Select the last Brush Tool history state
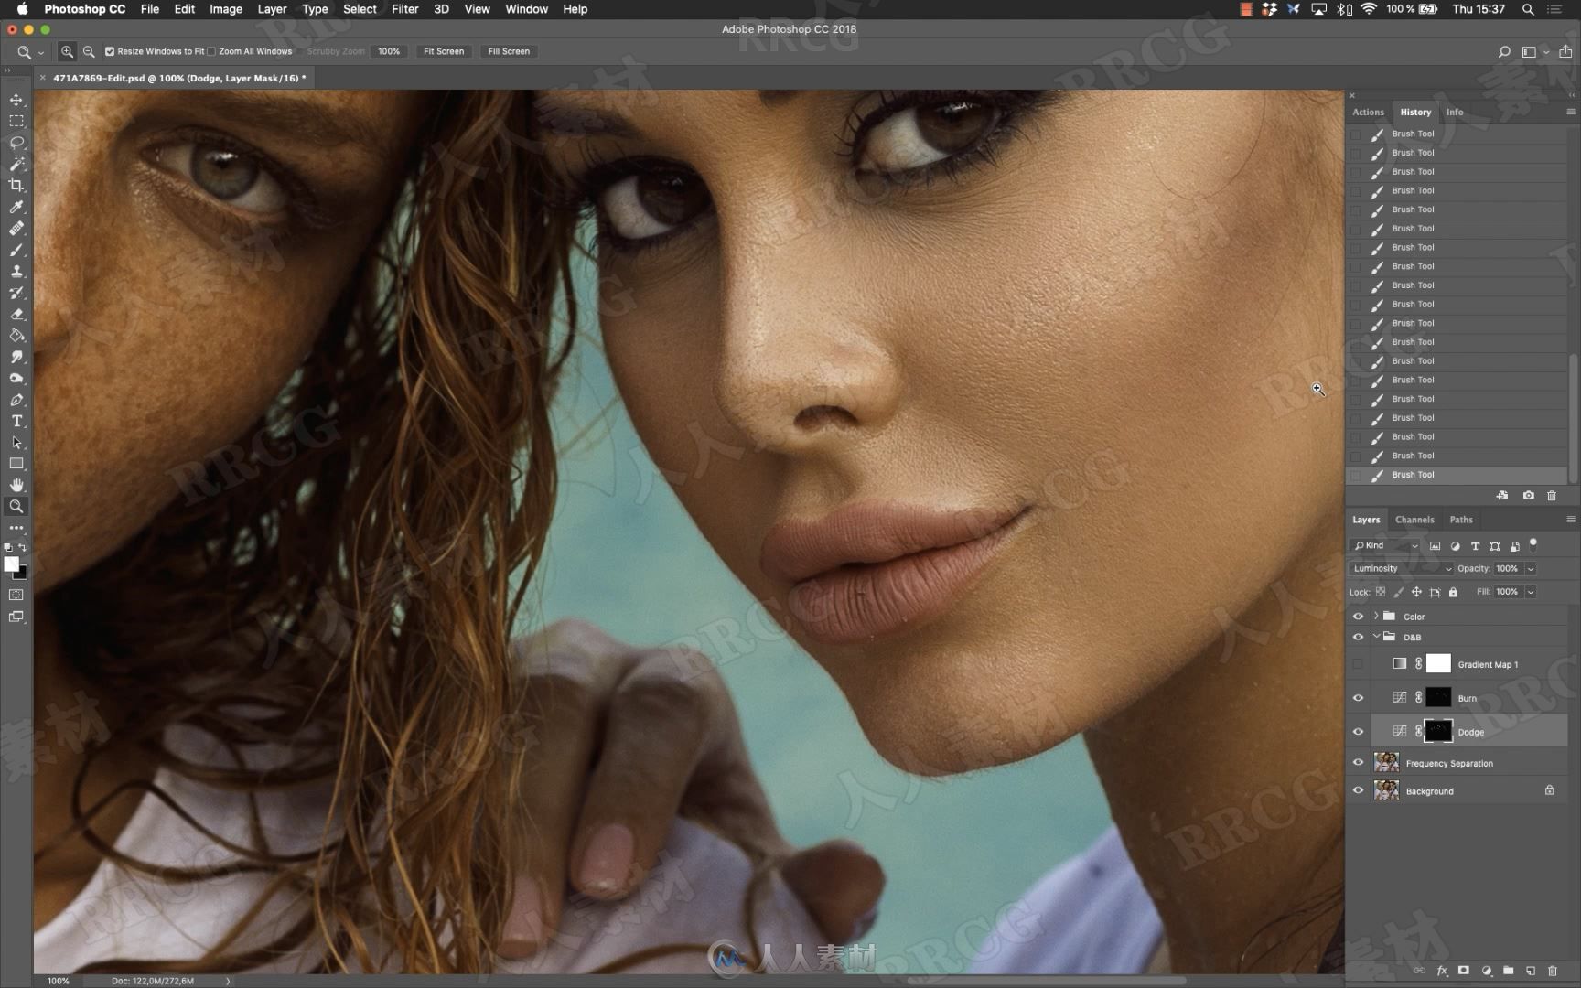 click(x=1457, y=475)
